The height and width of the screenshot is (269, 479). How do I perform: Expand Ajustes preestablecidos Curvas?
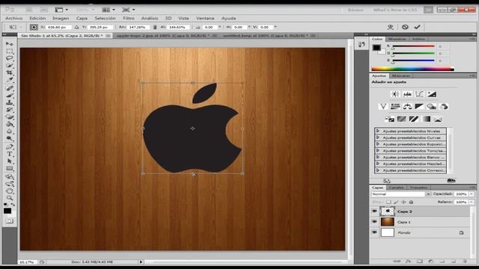378,137
